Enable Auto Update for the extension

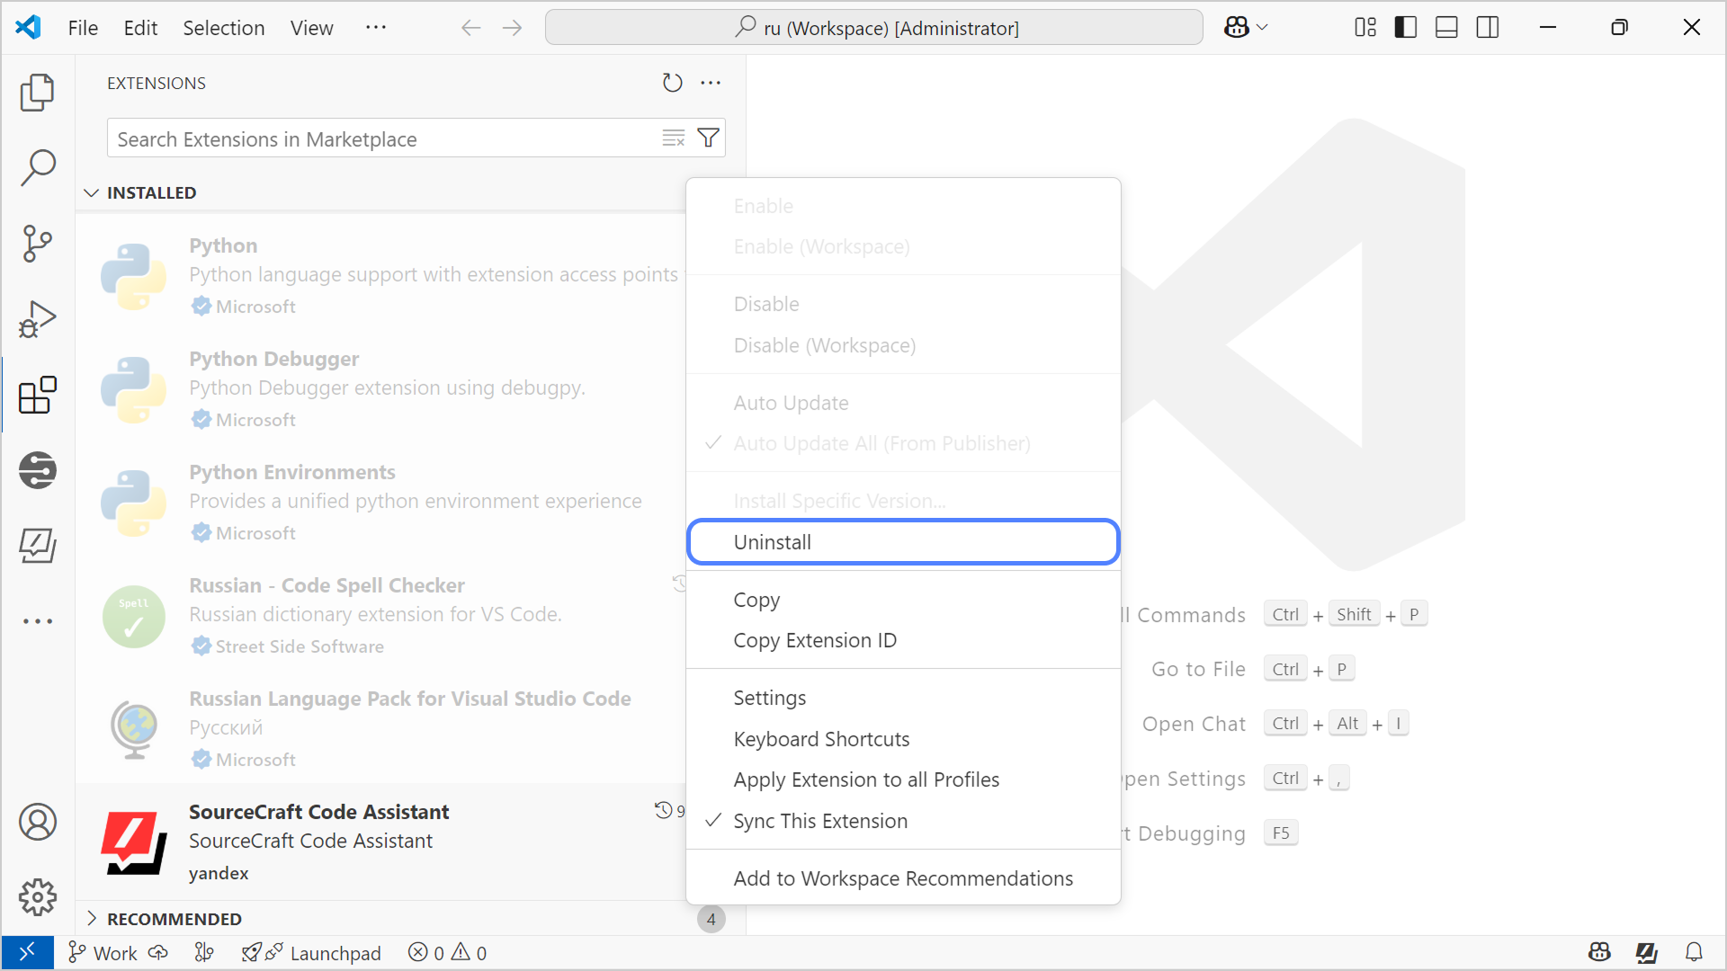(x=791, y=402)
